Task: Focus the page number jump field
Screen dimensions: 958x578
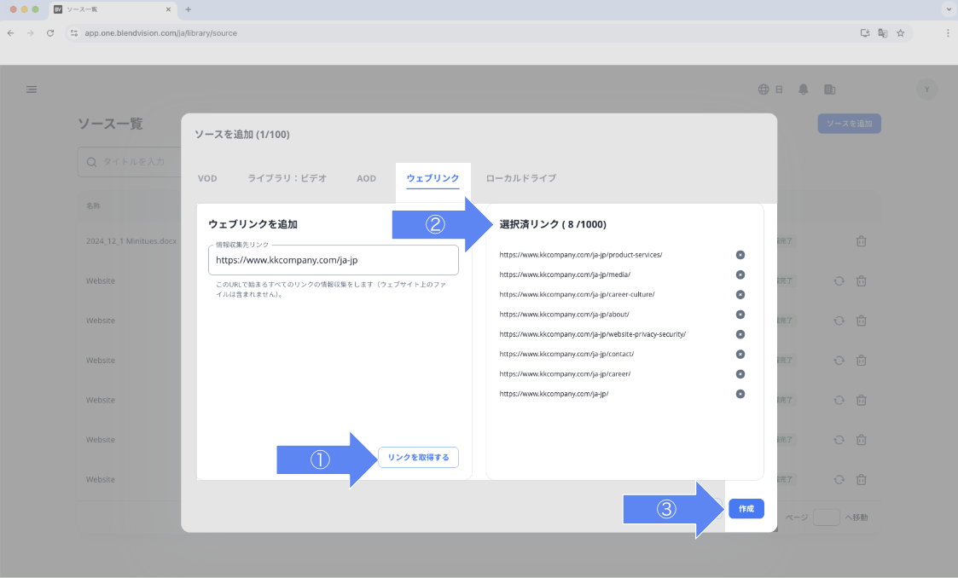Action: [826, 517]
